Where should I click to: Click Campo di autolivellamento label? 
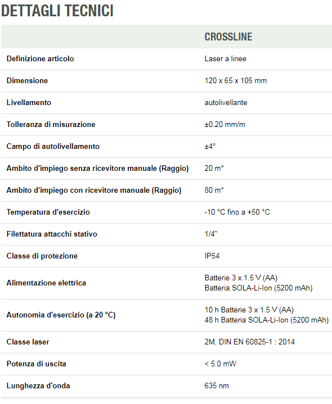click(x=53, y=146)
